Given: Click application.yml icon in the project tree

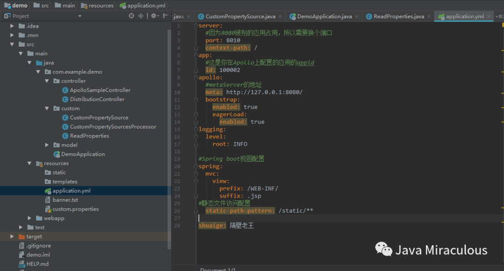Looking at the screenshot, I should [x=48, y=191].
